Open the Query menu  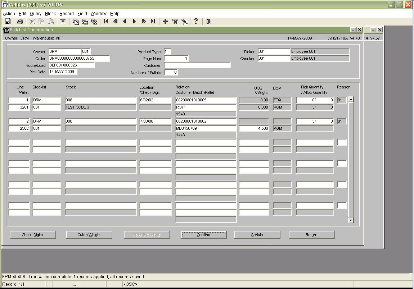[x=36, y=13]
